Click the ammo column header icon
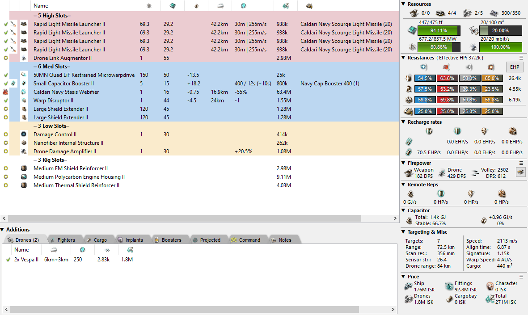 click(309, 6)
